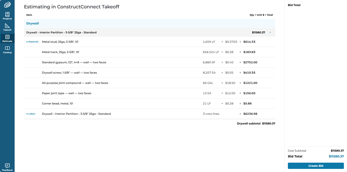
Task: Select the Drywall Interior Partition assembly row
Action: pyautogui.click(x=149, y=32)
